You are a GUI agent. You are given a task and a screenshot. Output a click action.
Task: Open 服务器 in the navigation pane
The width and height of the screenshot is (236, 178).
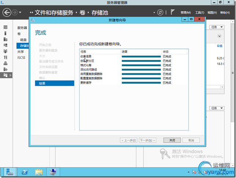point(22,28)
